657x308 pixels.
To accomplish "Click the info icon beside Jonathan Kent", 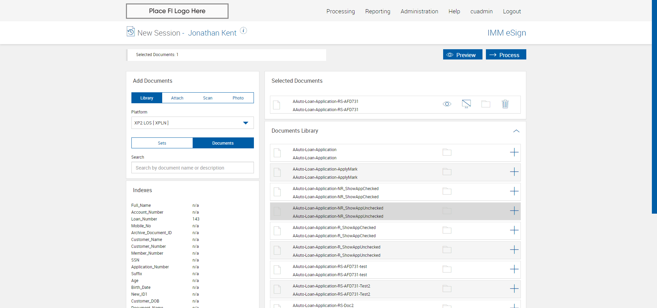I will click(x=243, y=31).
